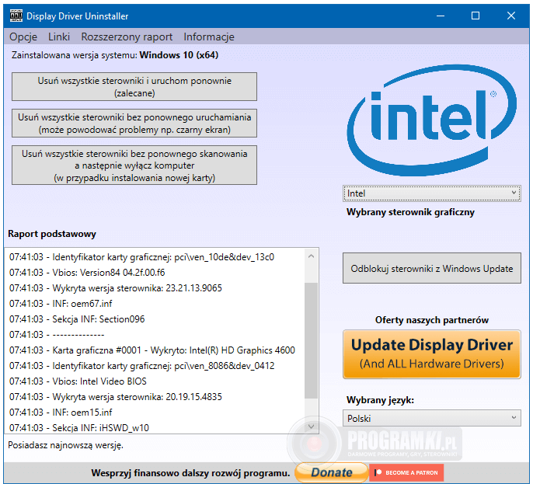Image resolution: width=533 pixels, height=484 pixels.
Task: Select the Sekcja INF: iHSWD_w10 line
Action: tap(79, 428)
